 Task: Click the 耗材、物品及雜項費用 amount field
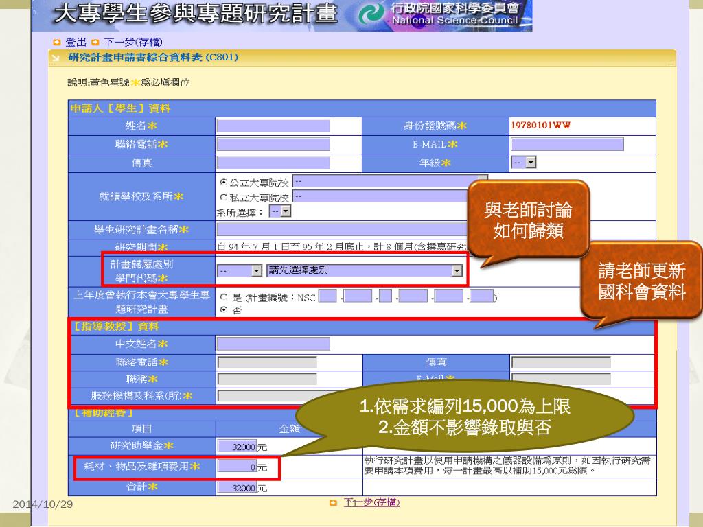237,467
